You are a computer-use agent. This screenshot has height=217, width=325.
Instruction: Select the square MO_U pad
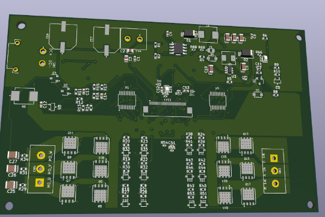click(x=40, y=183)
